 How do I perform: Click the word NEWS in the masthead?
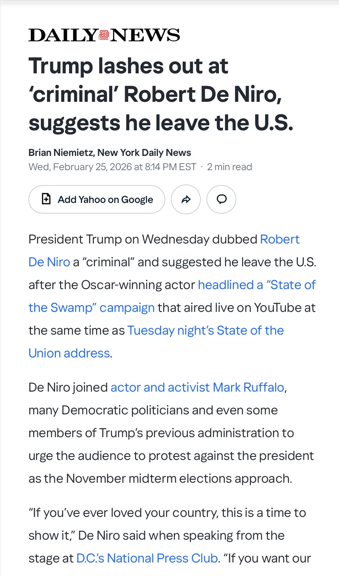tap(145, 35)
